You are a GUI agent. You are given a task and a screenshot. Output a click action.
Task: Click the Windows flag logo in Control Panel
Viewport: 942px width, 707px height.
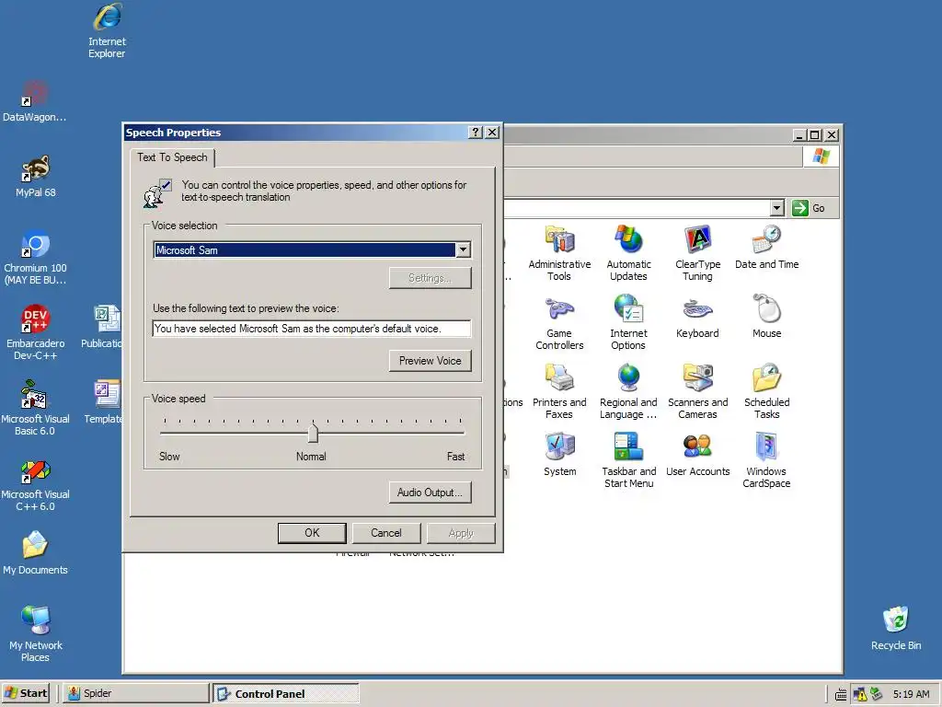821,156
